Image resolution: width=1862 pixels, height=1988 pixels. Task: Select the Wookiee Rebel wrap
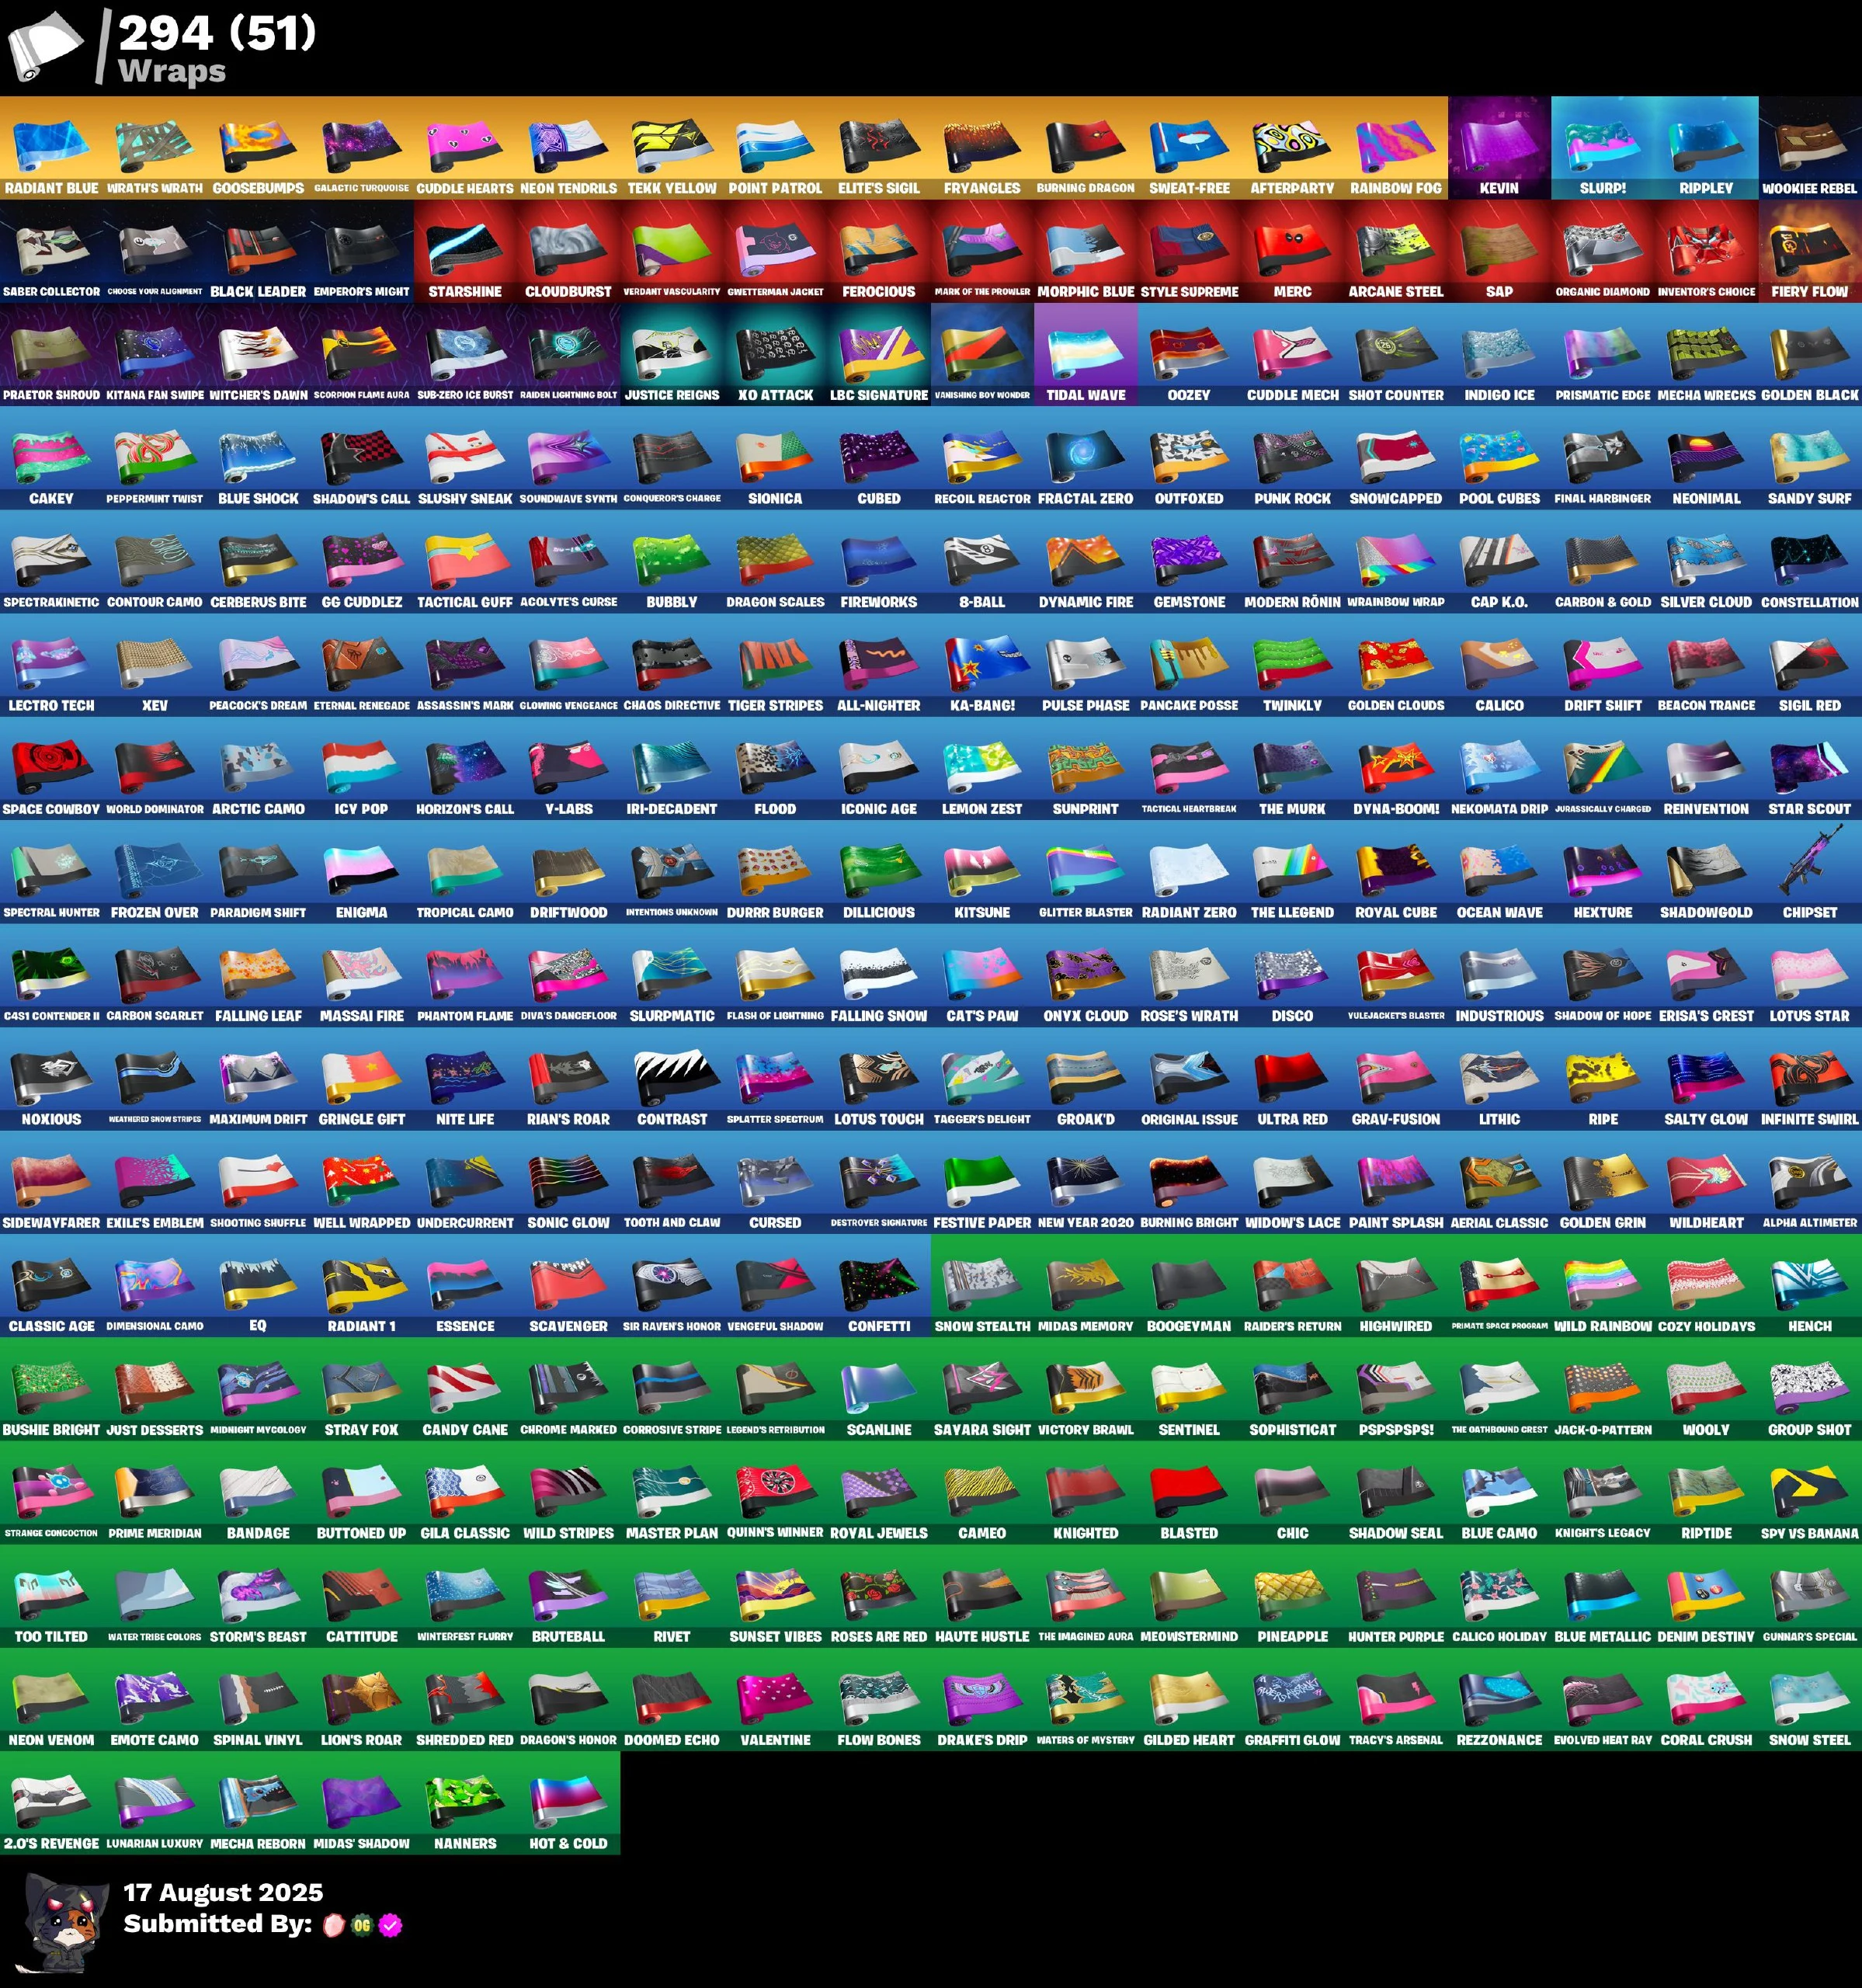[x=1809, y=147]
